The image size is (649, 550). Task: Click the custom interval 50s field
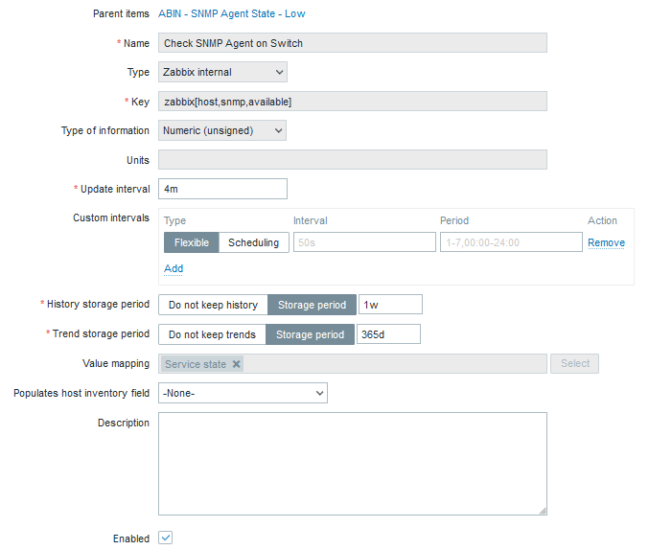coord(363,242)
